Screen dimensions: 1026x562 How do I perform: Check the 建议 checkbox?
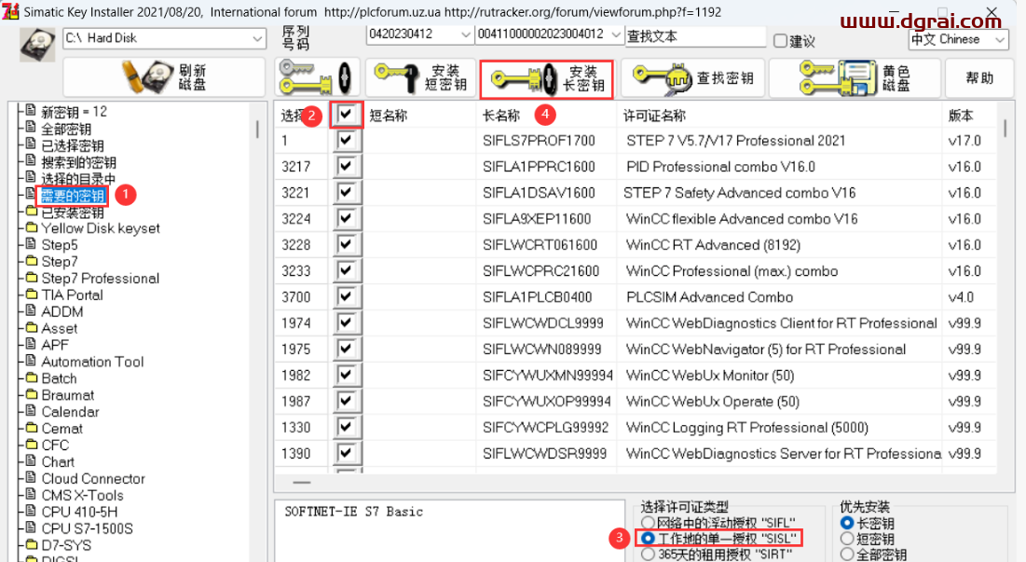tap(781, 40)
